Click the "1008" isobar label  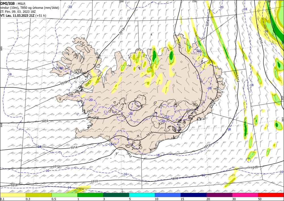(269, 10)
